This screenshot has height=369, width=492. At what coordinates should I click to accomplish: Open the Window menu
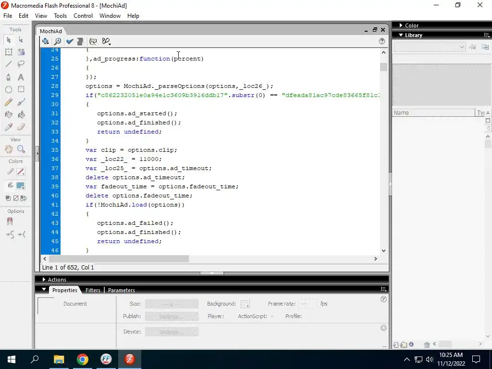click(x=110, y=16)
